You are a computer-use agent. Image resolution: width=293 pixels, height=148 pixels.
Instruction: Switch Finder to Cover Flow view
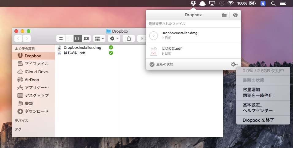(x=86, y=38)
